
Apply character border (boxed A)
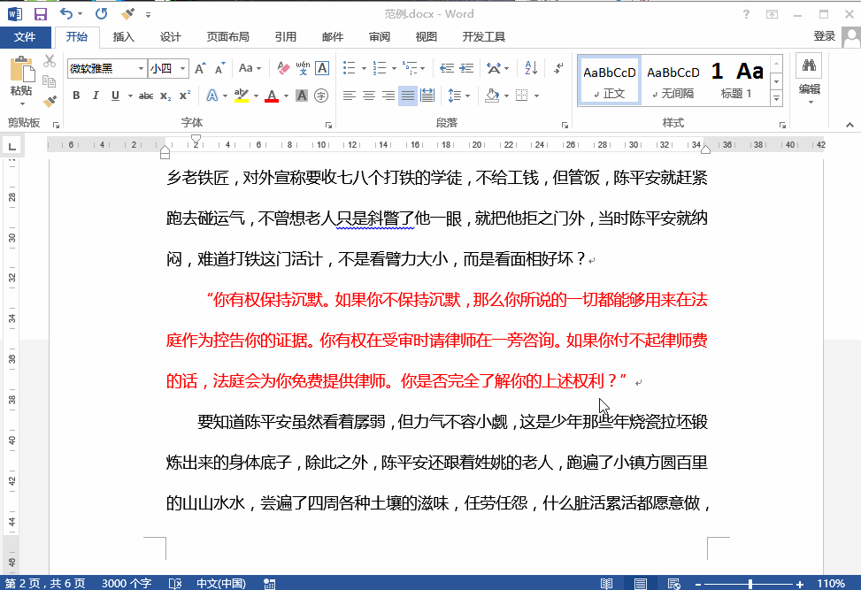[322, 68]
